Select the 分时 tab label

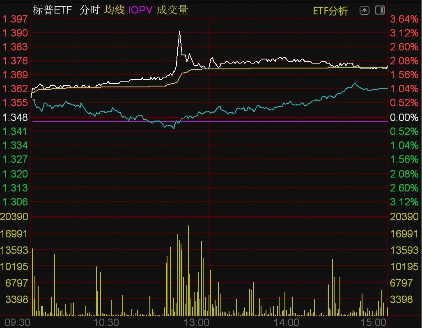coord(89,10)
